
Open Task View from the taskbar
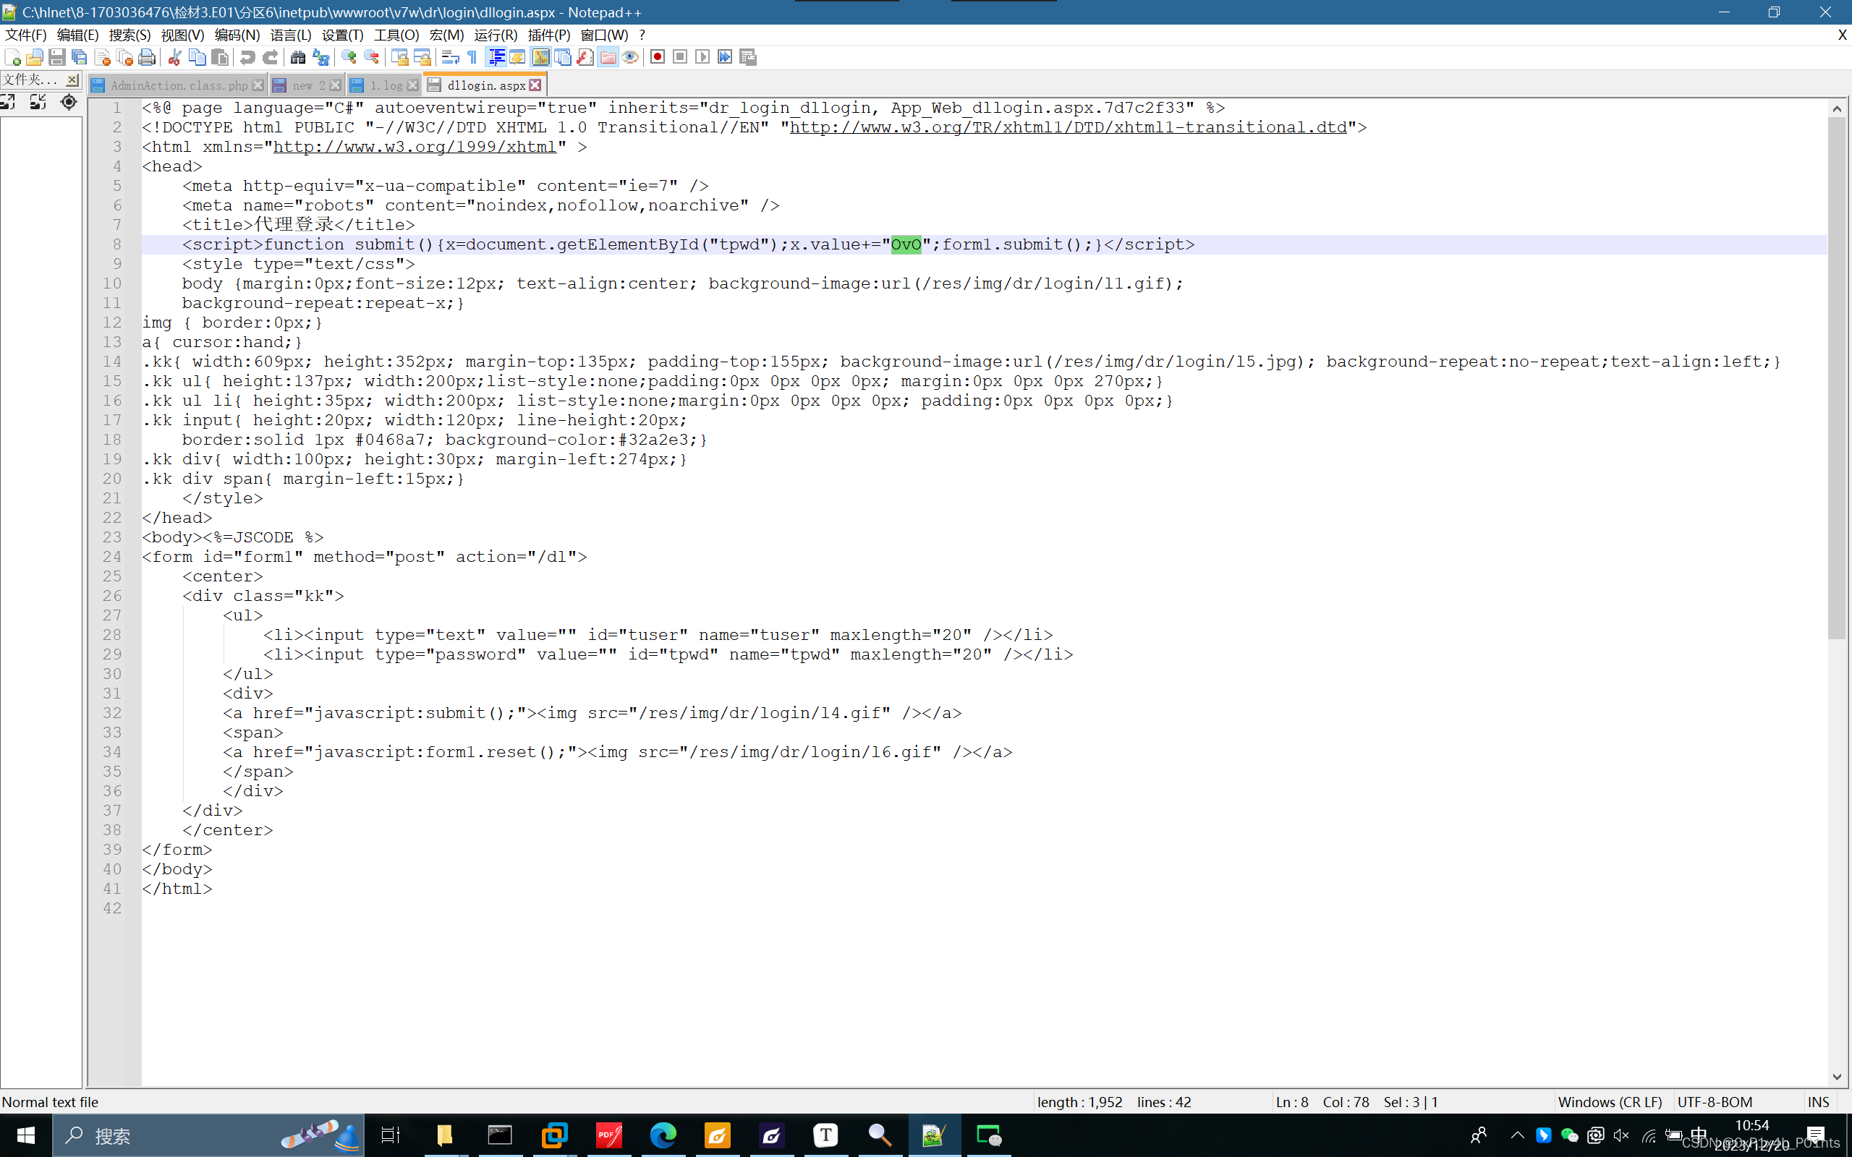(x=391, y=1135)
